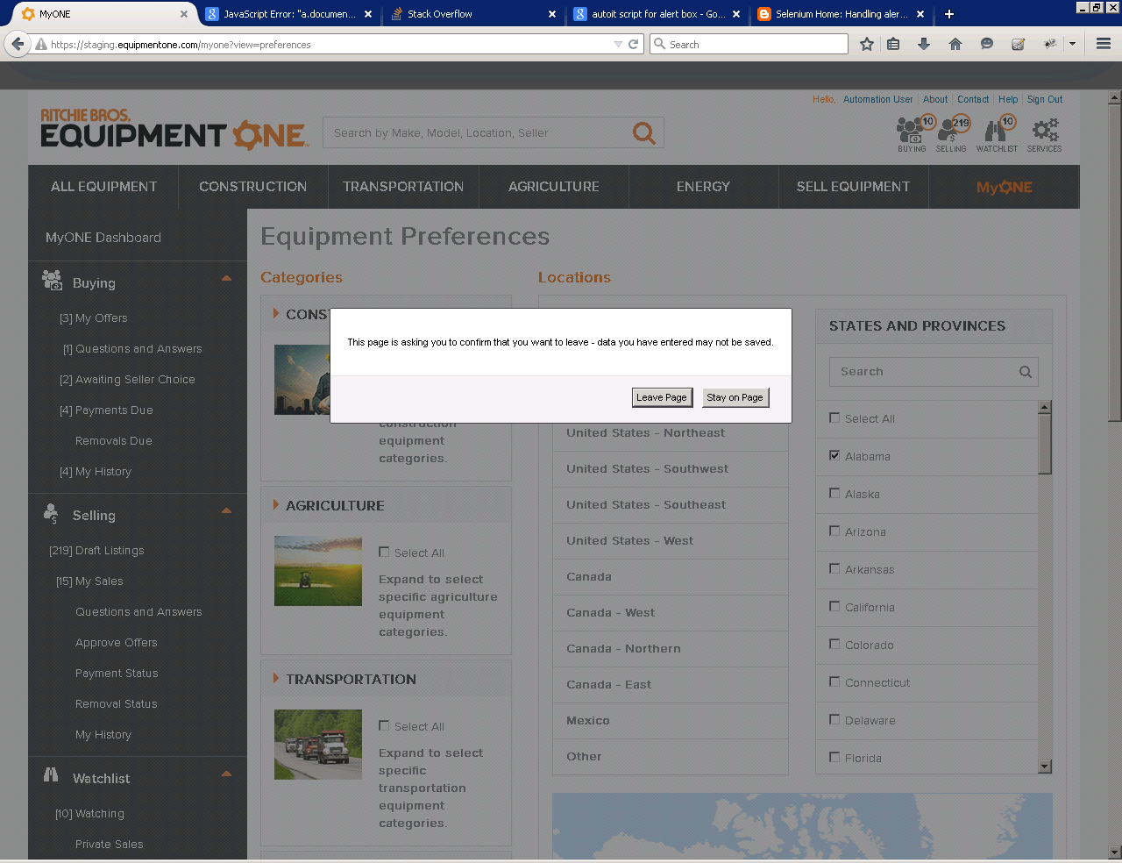The image size is (1122, 863).
Task: Click the states list scroll-up arrow
Action: 1044,407
